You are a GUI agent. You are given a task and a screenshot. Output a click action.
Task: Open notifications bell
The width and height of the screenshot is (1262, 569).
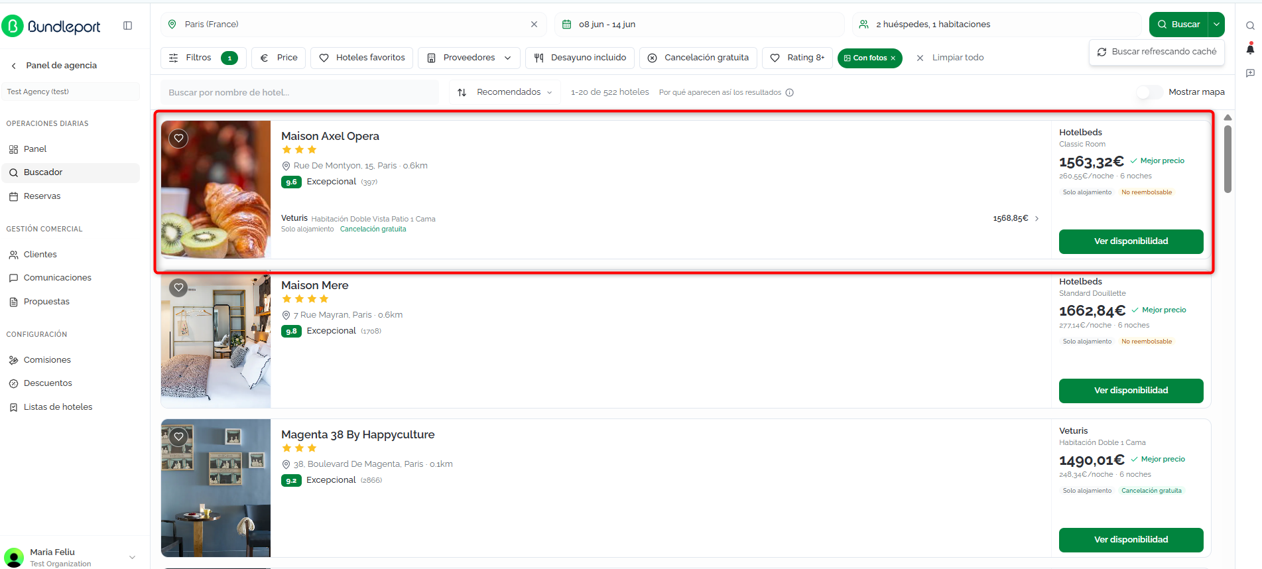click(1250, 48)
